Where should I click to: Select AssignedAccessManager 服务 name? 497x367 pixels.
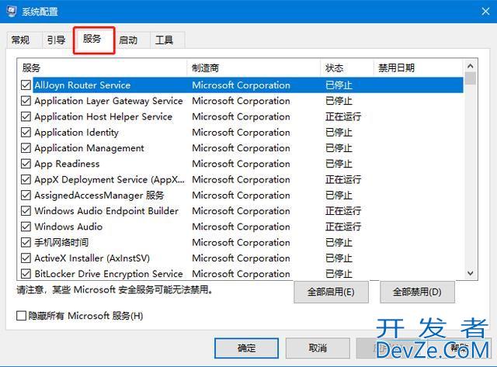tap(99, 196)
